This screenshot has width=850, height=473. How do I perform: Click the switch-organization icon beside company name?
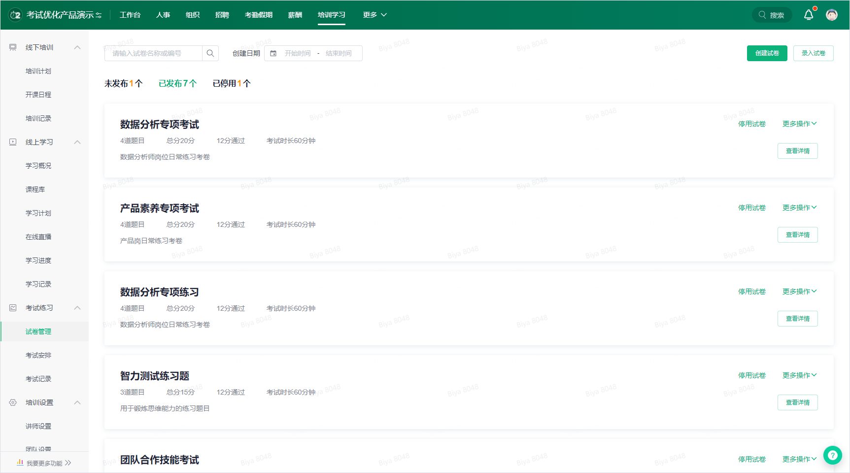tap(99, 15)
